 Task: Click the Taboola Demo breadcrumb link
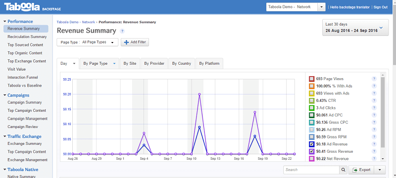pos(67,22)
